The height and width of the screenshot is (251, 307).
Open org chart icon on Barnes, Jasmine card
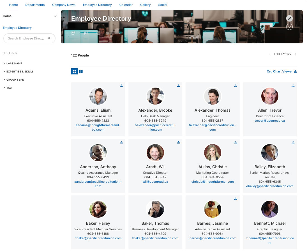236,199
